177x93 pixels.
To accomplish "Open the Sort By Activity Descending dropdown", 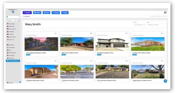I will 139,25.
